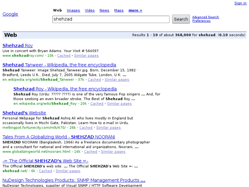Open Shehzad Roy Wikipedia result
Screen dimensions: 249x187
coord(65,89)
